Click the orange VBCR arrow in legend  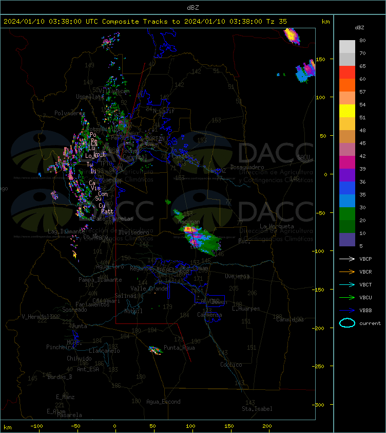click(347, 272)
